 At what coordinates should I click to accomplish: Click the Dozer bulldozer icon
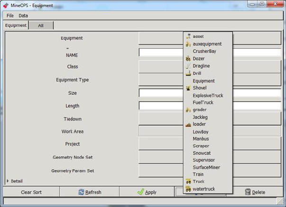pos(188,59)
